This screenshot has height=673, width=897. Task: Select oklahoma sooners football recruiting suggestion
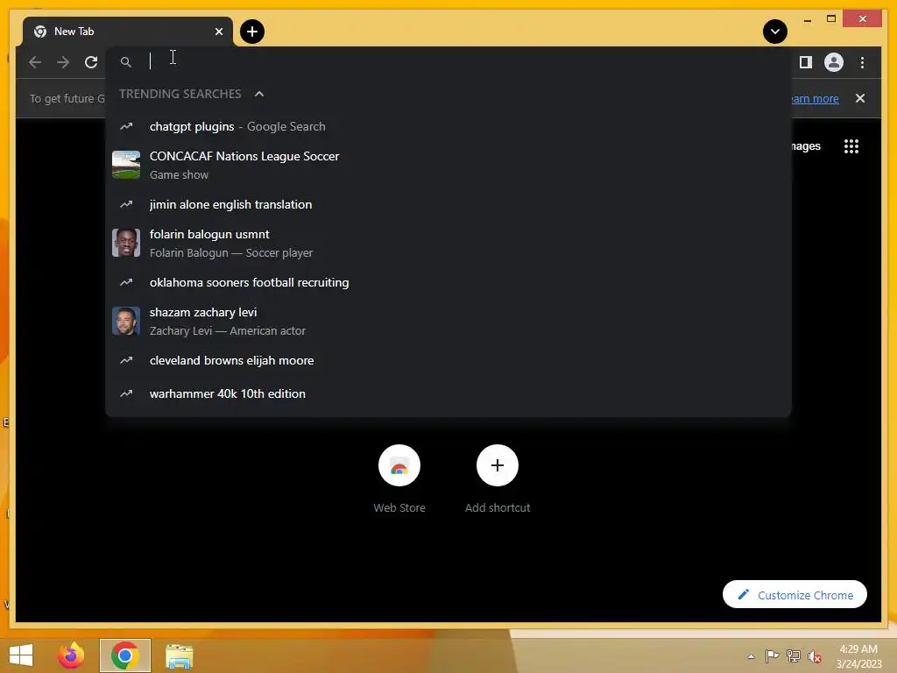(448, 282)
